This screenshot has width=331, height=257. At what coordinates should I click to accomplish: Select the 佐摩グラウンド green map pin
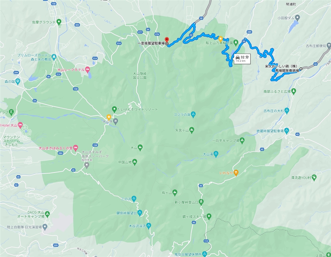click(x=59, y=22)
